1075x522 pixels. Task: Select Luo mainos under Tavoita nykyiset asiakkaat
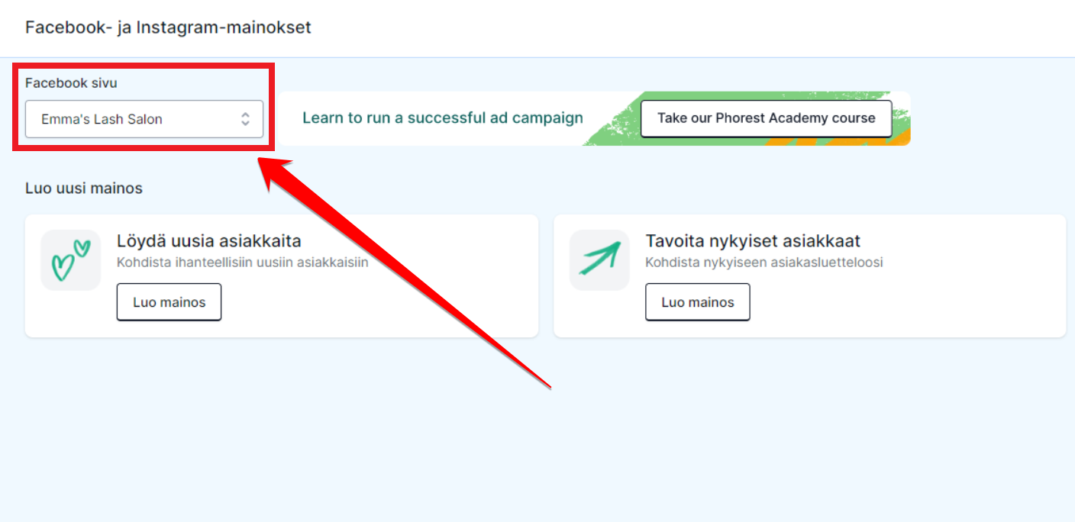698,302
